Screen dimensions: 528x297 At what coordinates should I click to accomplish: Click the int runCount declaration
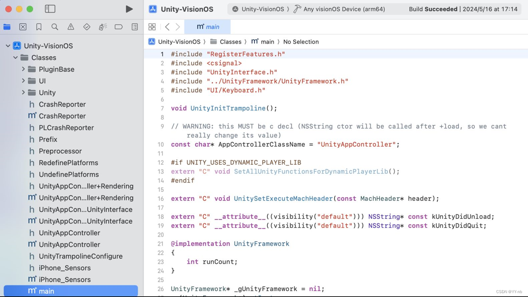point(212,262)
